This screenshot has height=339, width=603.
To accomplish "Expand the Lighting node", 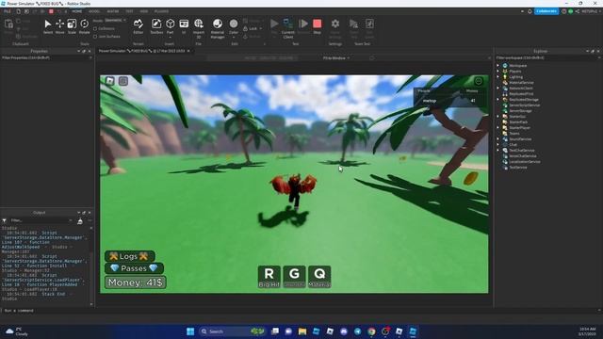I will 498,77.
